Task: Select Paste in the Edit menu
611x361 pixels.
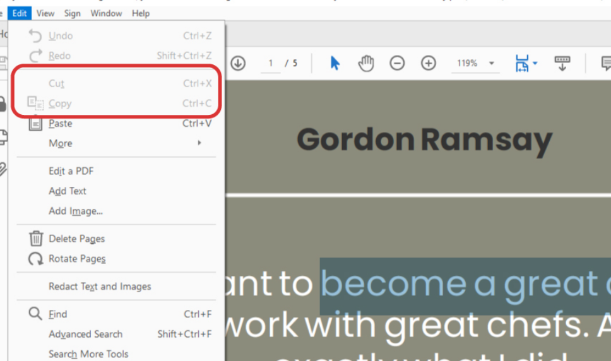Action: [116, 124]
